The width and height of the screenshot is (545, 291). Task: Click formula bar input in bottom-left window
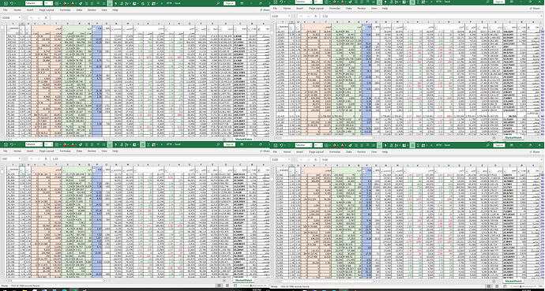click(160, 159)
